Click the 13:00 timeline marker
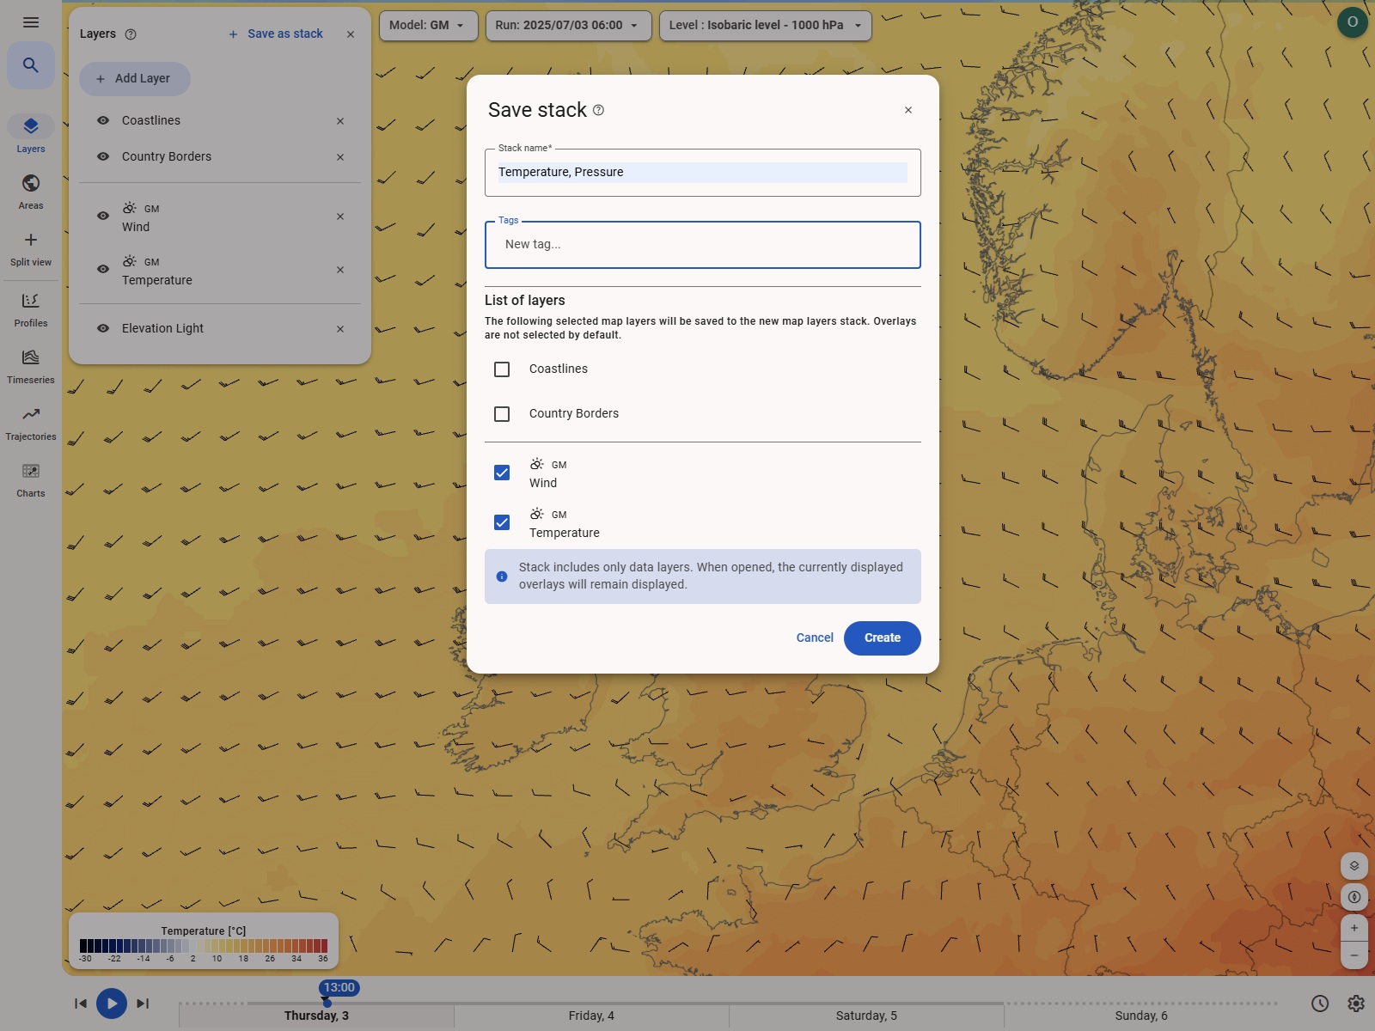 339,988
